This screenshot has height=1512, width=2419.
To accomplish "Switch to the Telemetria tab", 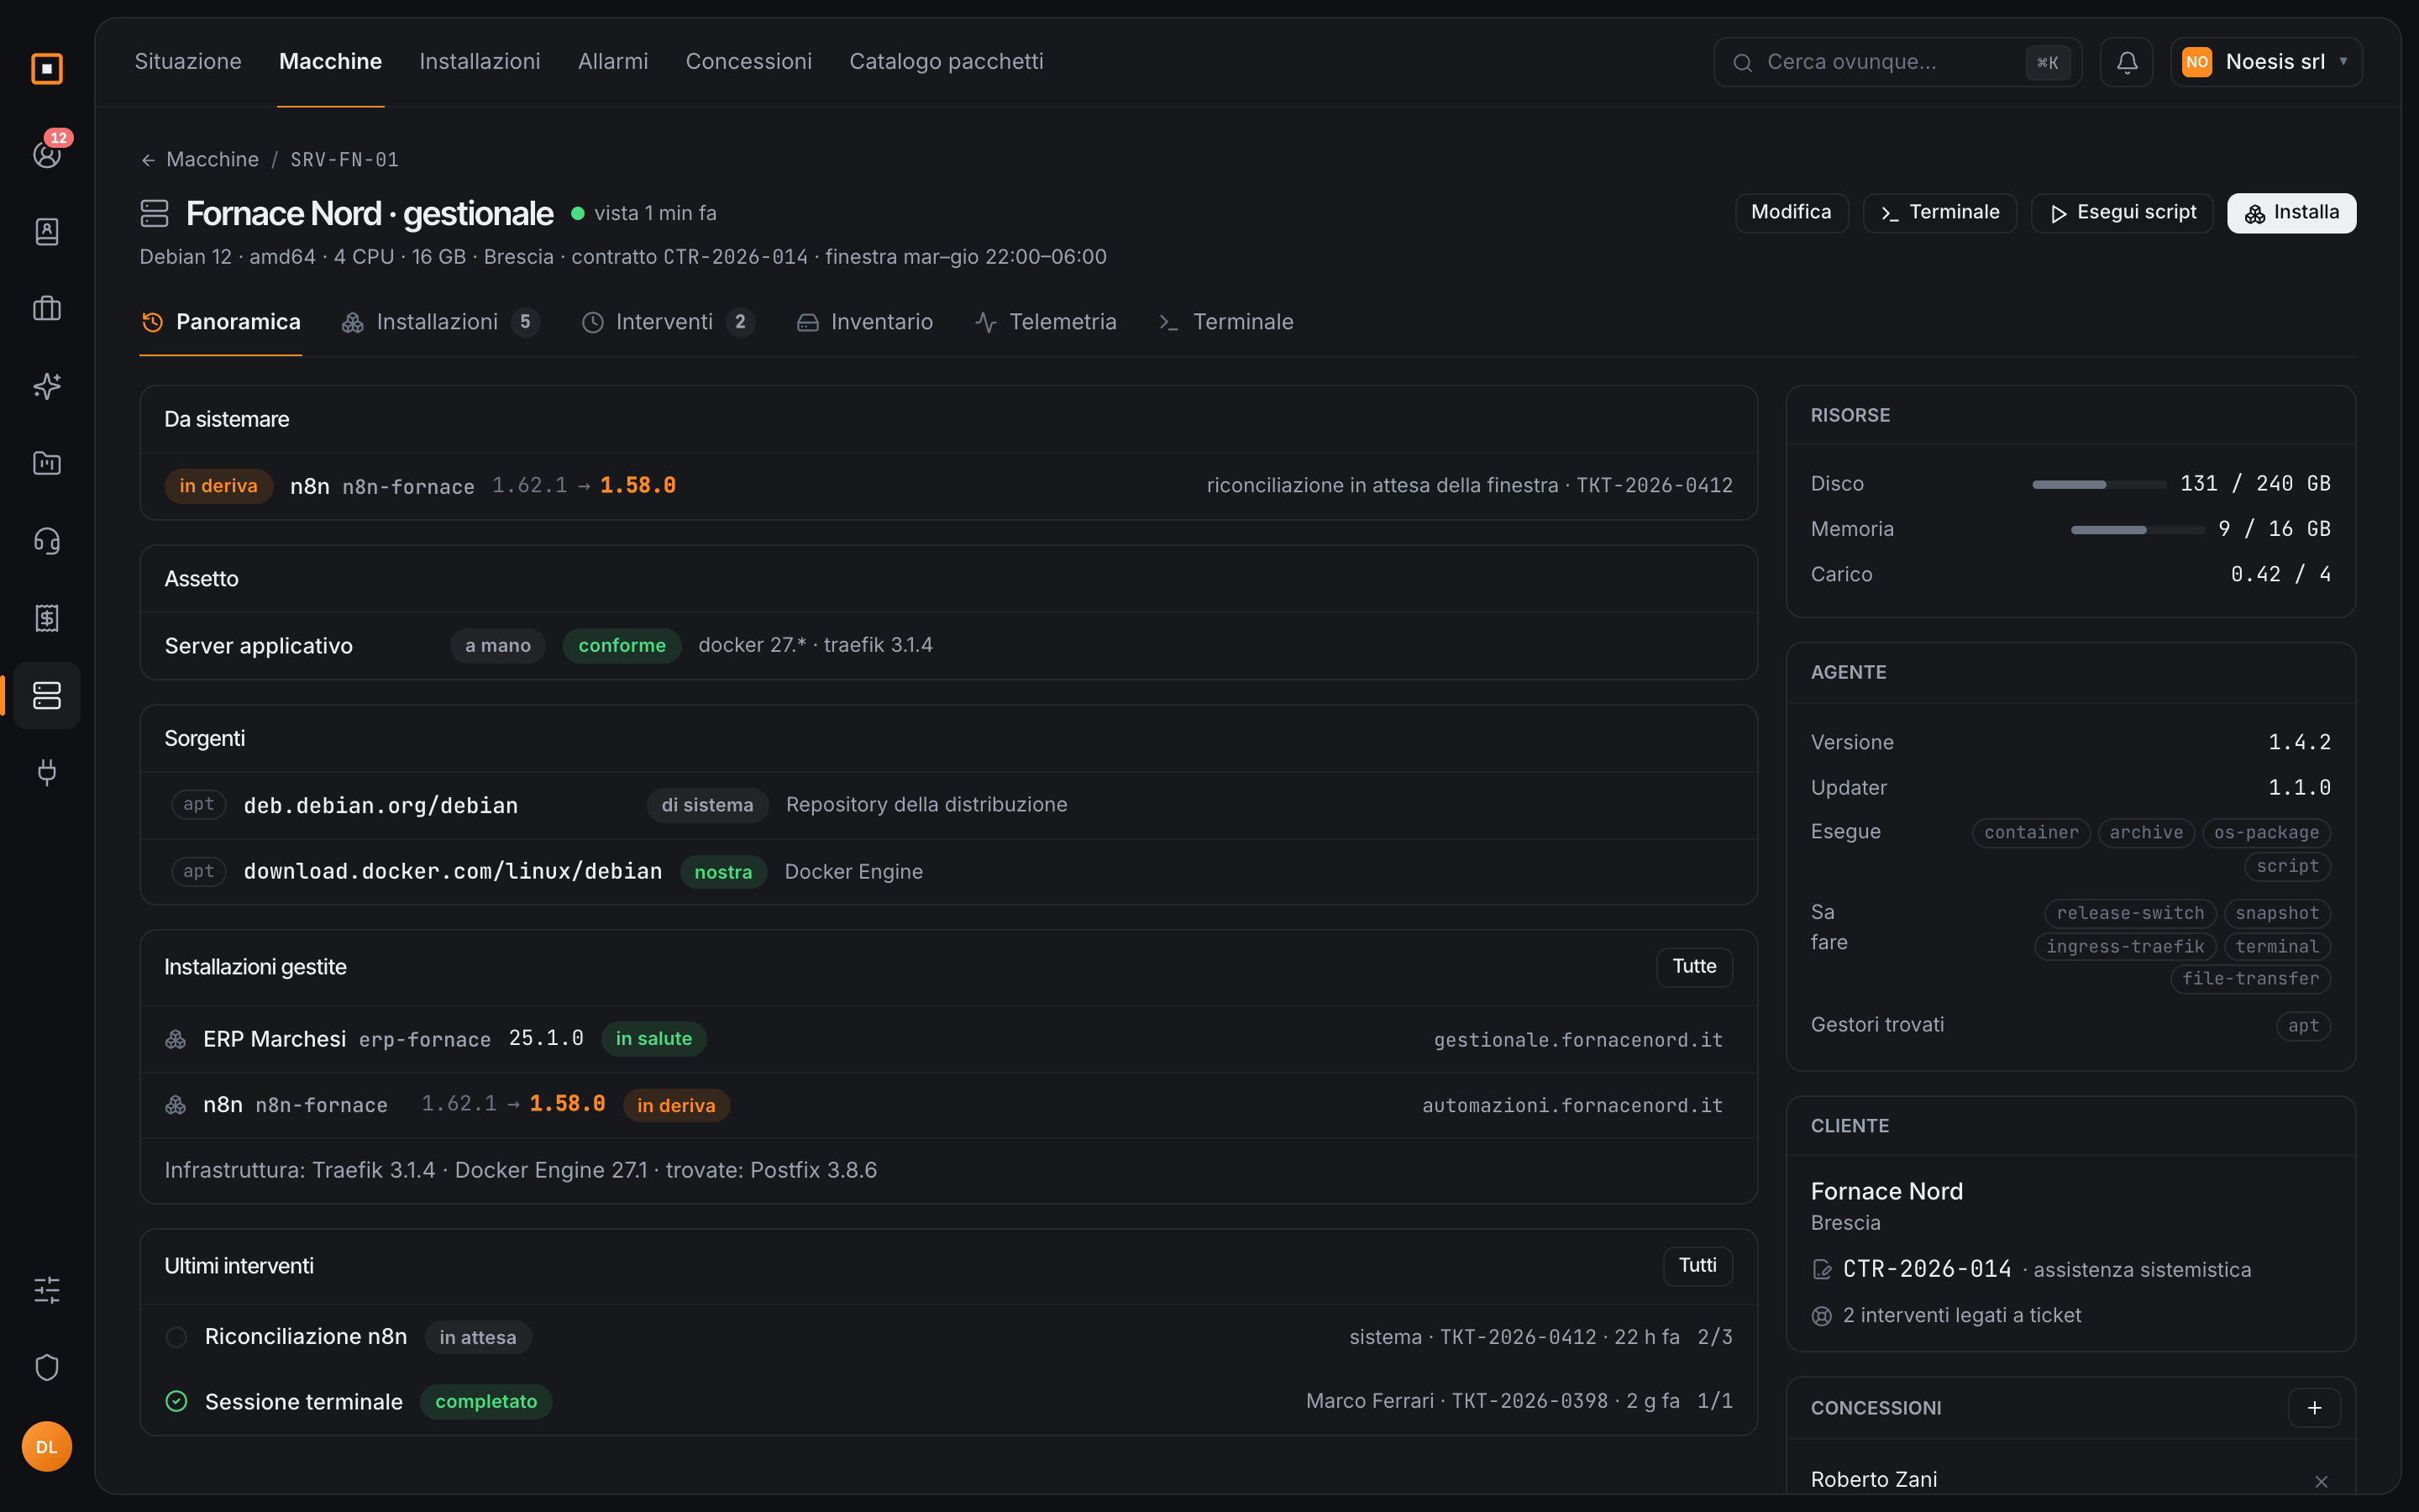I will [1046, 322].
